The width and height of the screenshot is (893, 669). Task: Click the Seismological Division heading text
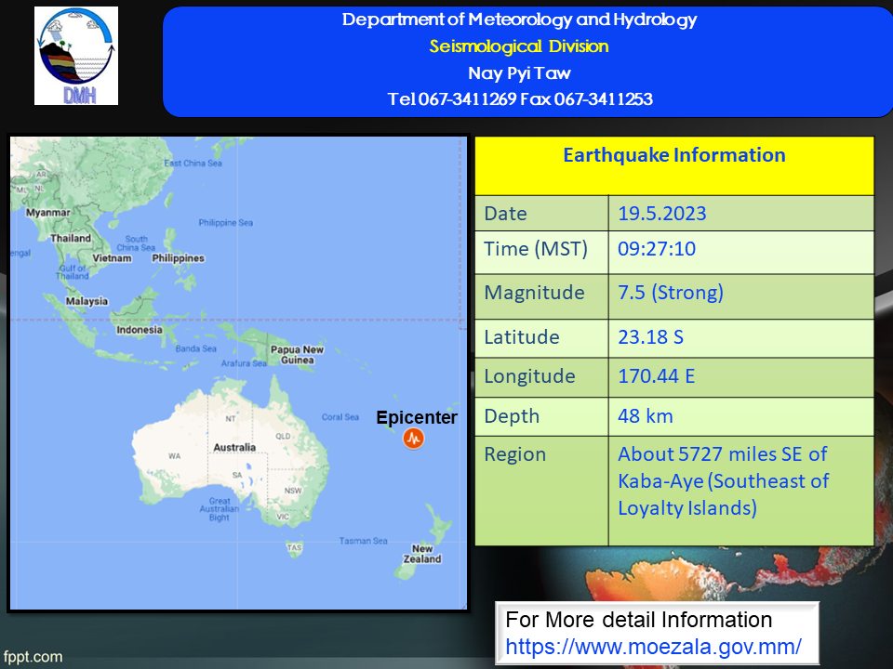519,46
